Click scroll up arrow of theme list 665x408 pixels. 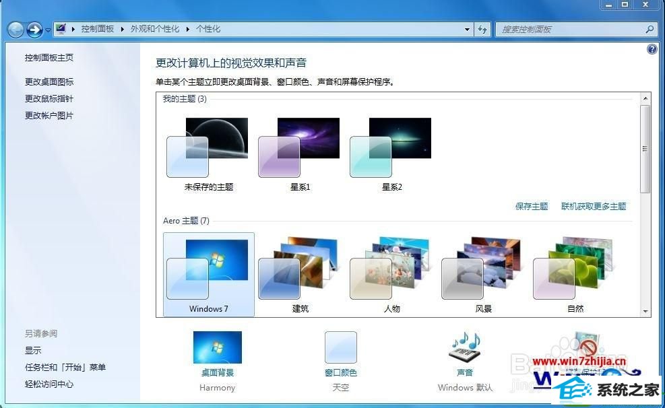(x=645, y=98)
